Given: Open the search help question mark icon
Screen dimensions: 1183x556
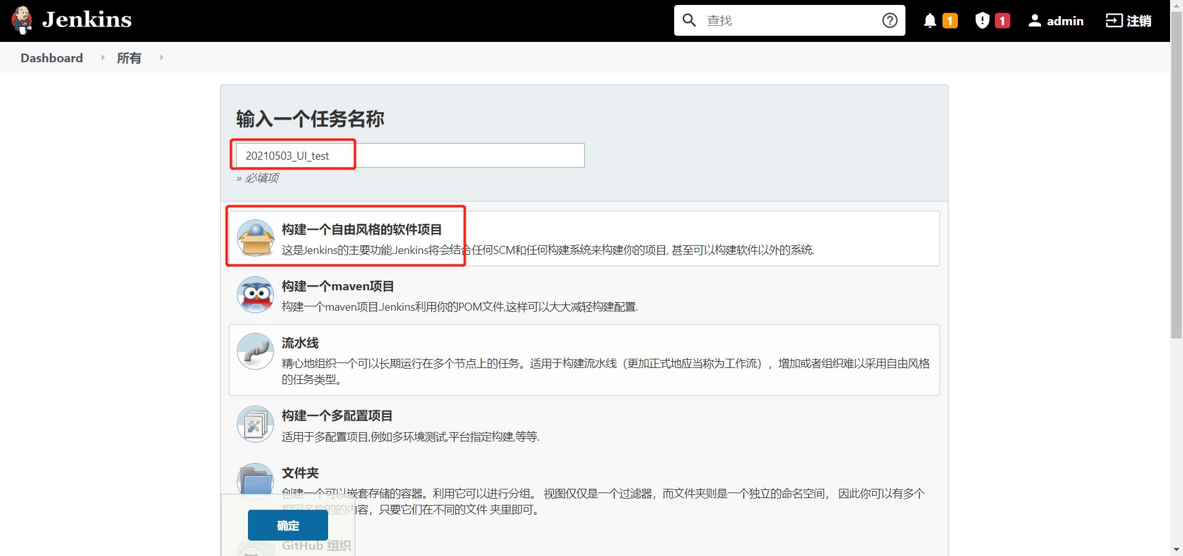Looking at the screenshot, I should [889, 20].
